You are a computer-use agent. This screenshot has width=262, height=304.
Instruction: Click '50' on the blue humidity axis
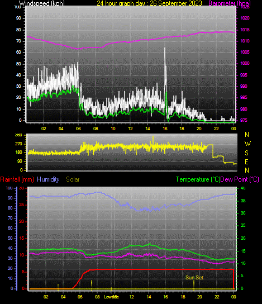(10, 238)
